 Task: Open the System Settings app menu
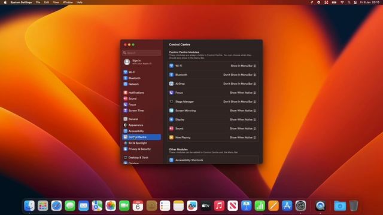(x=21, y=2)
